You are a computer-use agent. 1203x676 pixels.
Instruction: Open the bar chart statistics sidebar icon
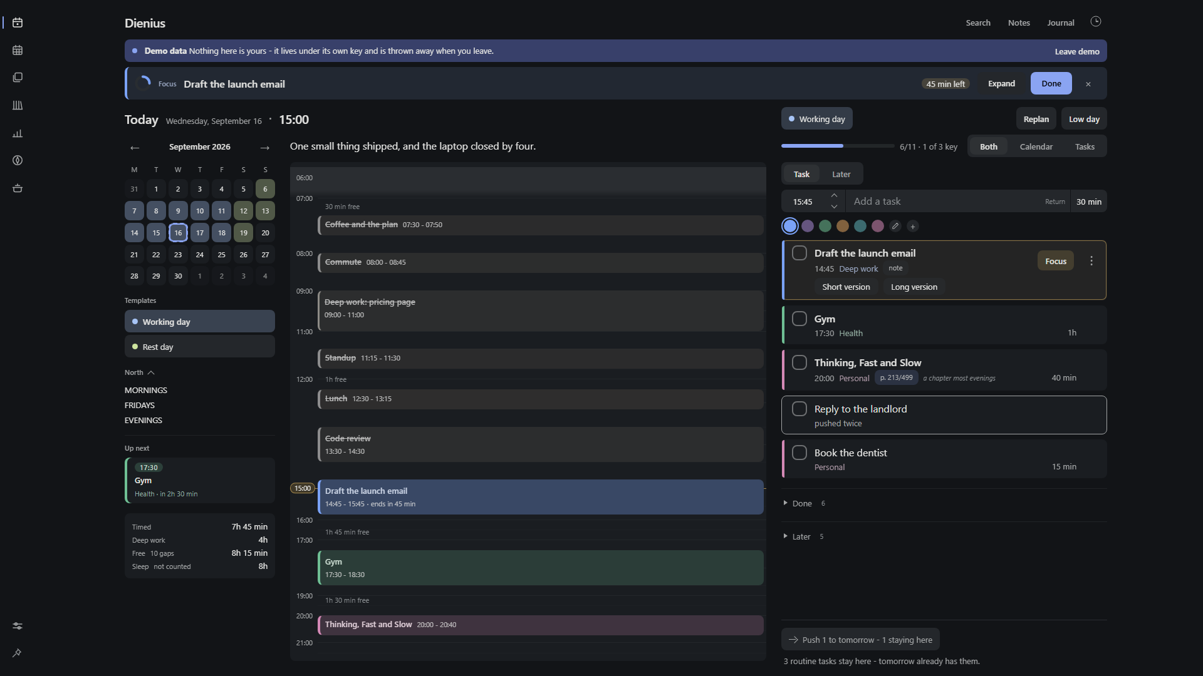click(x=18, y=133)
